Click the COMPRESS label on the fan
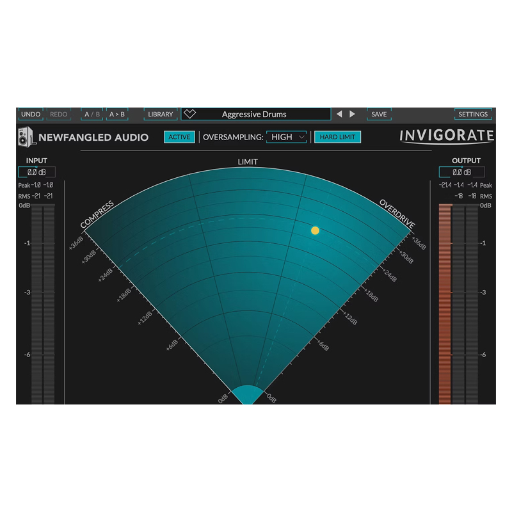 click(97, 214)
